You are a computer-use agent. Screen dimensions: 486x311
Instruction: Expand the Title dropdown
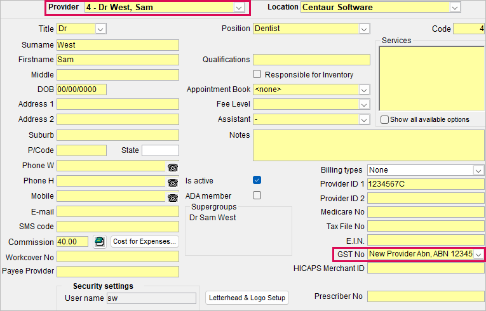coord(100,29)
